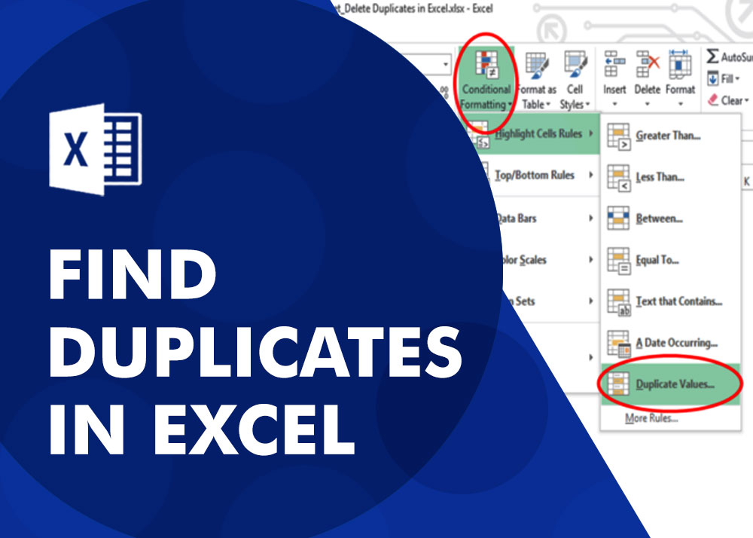
Task: Click the AutoSum button label
Action: pyautogui.click(x=736, y=57)
